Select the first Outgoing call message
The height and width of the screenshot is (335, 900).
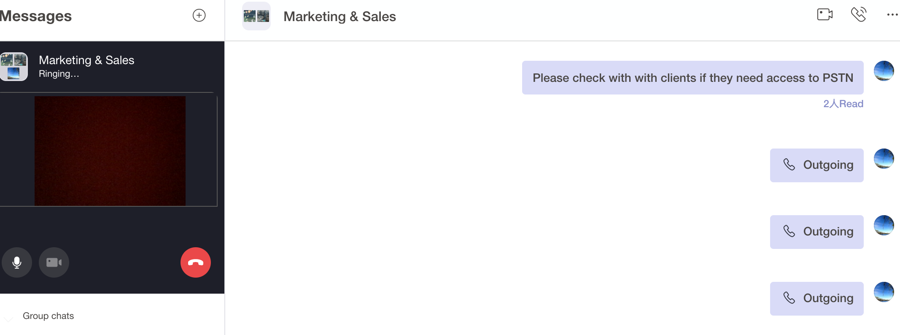[x=817, y=165]
